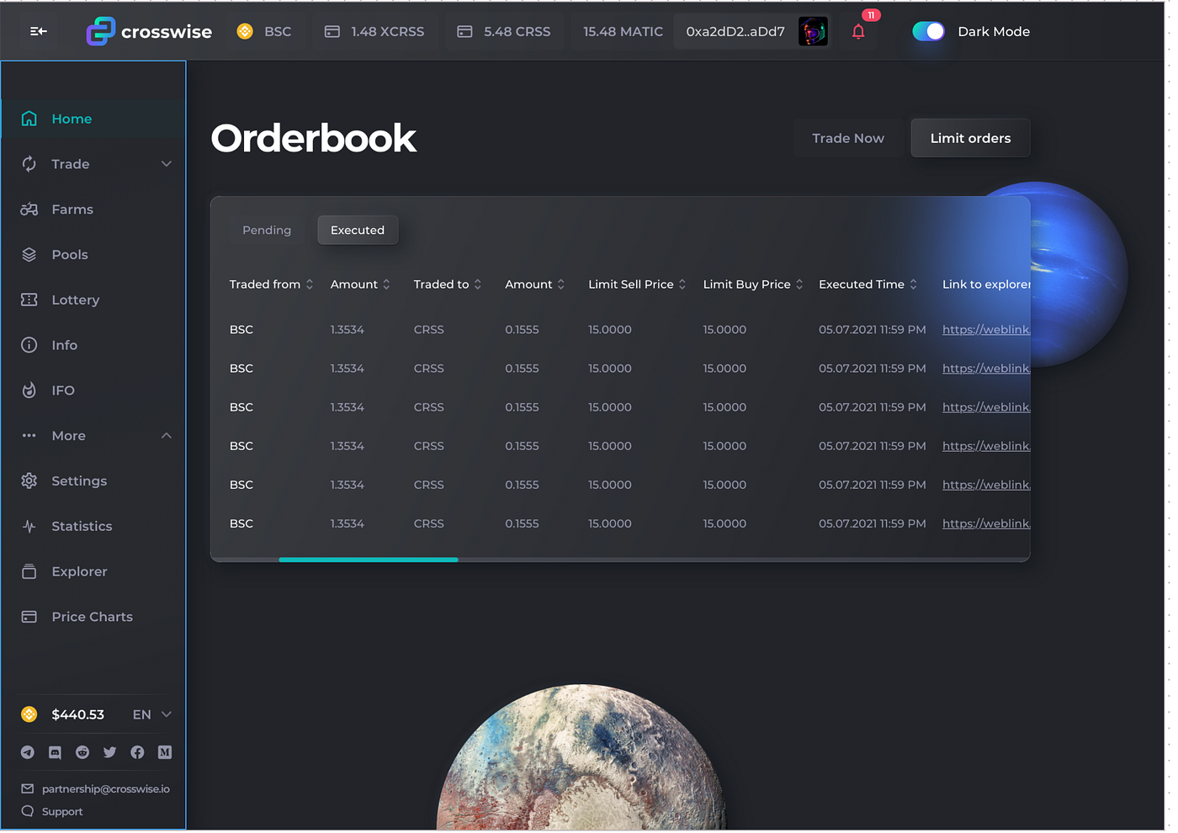This screenshot has height=833, width=1178.
Task: Click the Lottery ticket icon
Action: (29, 300)
